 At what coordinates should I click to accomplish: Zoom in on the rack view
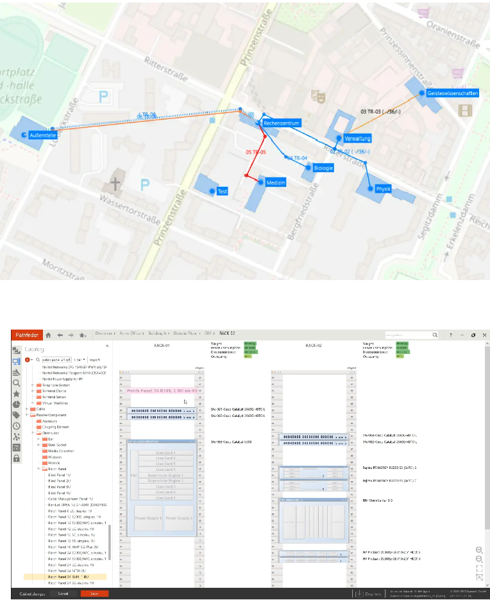[x=480, y=551]
